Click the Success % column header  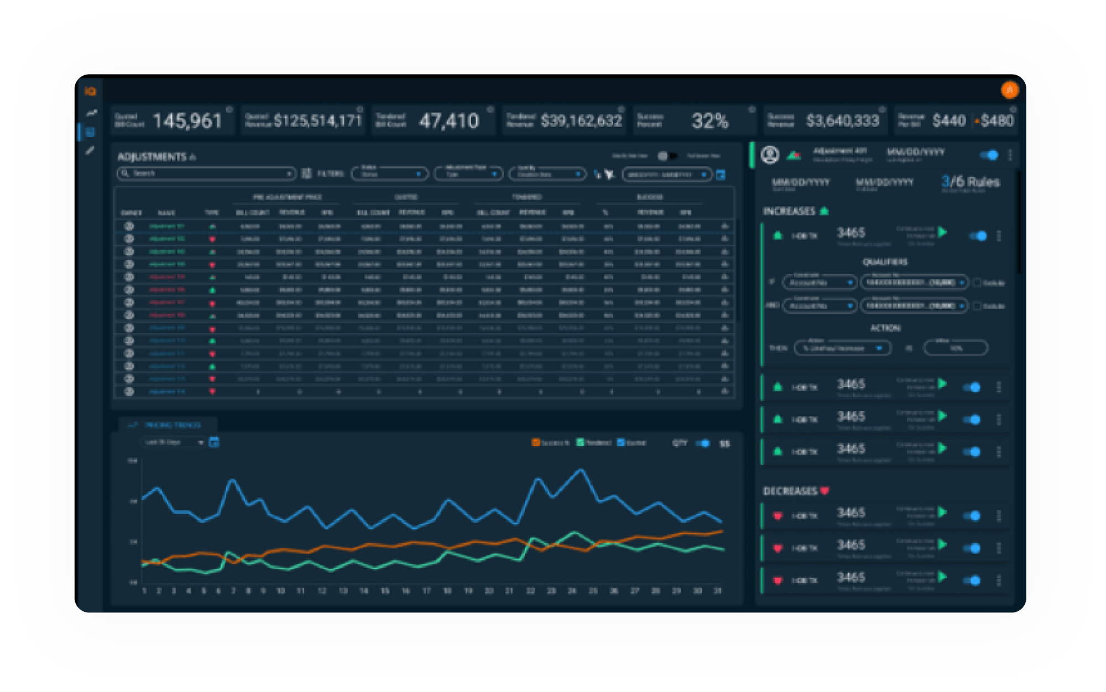[x=606, y=213]
